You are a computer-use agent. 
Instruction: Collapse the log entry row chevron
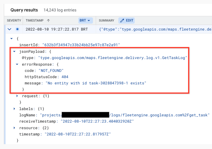point(9,29)
